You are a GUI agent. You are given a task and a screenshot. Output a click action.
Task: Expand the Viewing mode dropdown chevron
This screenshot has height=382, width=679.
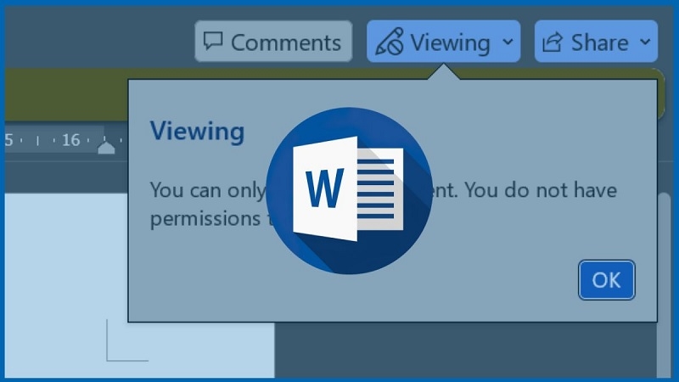tap(508, 42)
